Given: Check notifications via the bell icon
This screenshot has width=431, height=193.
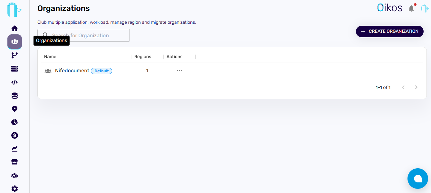Looking at the screenshot, I should tap(411, 8).
